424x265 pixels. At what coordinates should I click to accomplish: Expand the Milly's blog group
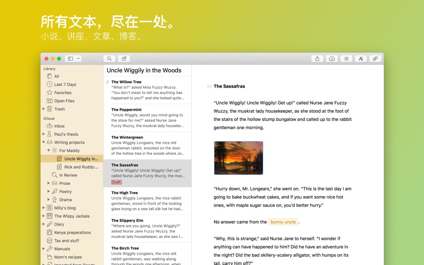44,208
